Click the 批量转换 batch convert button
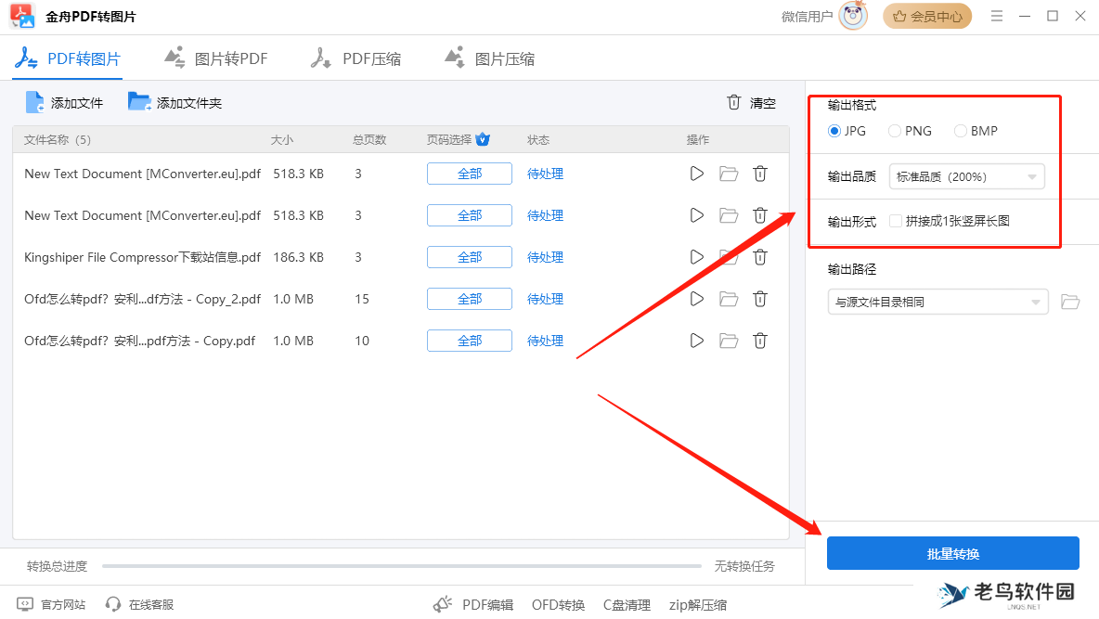The image size is (1099, 619). click(952, 552)
